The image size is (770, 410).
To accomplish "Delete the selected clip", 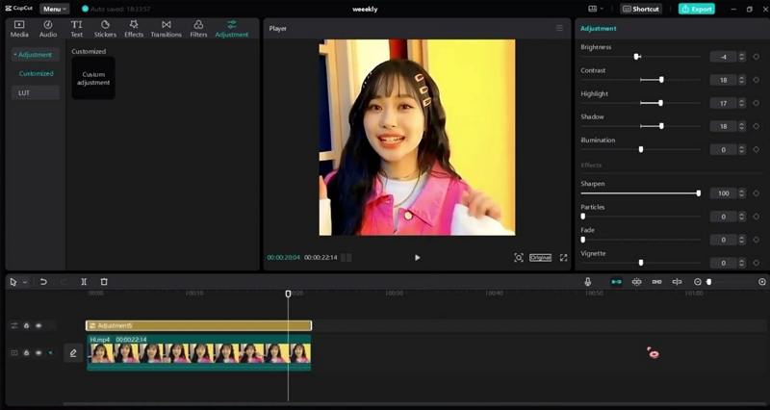I will pos(104,282).
